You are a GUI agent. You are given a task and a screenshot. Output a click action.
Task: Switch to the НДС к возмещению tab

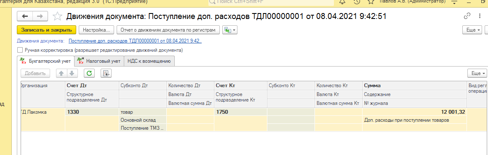pos(149,61)
